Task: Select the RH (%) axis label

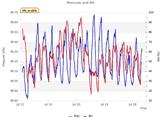Action: click(158, 56)
